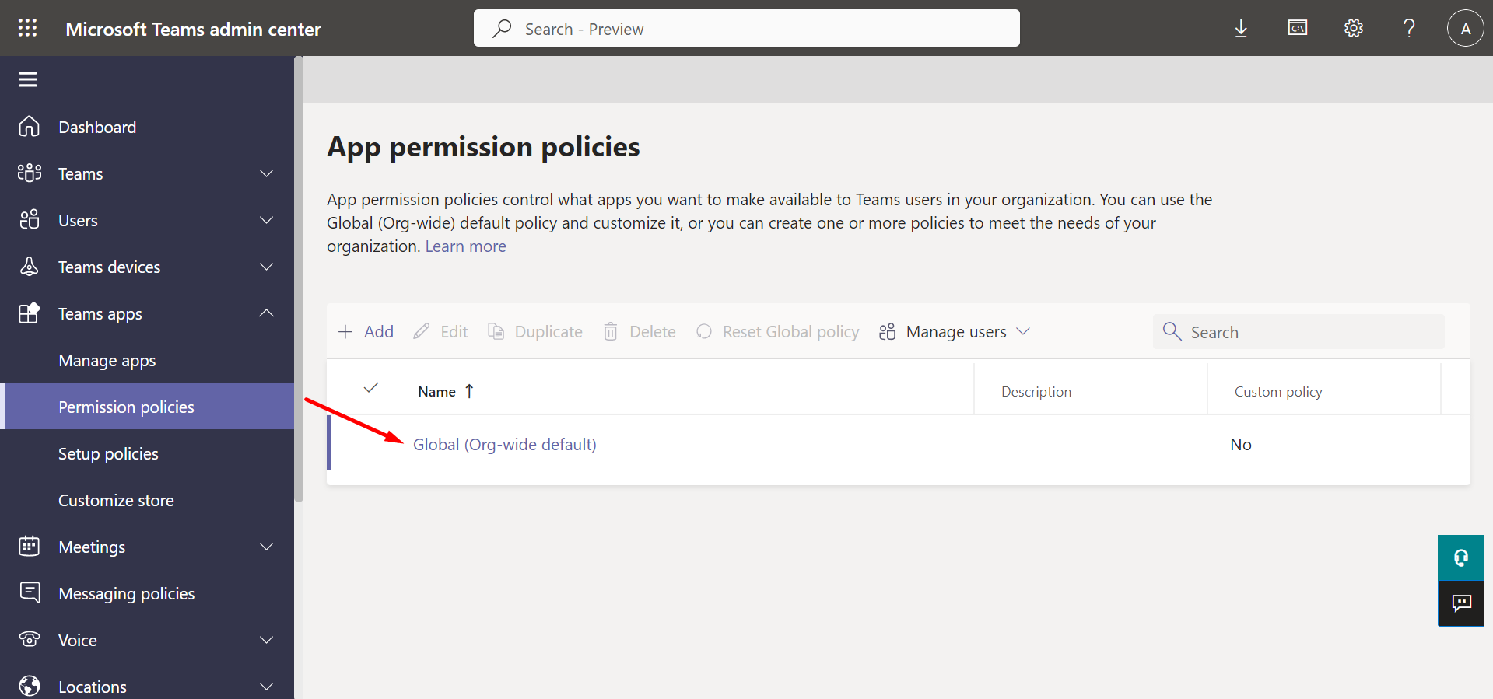
Task: Click the Search - Preview box
Action: [746, 28]
